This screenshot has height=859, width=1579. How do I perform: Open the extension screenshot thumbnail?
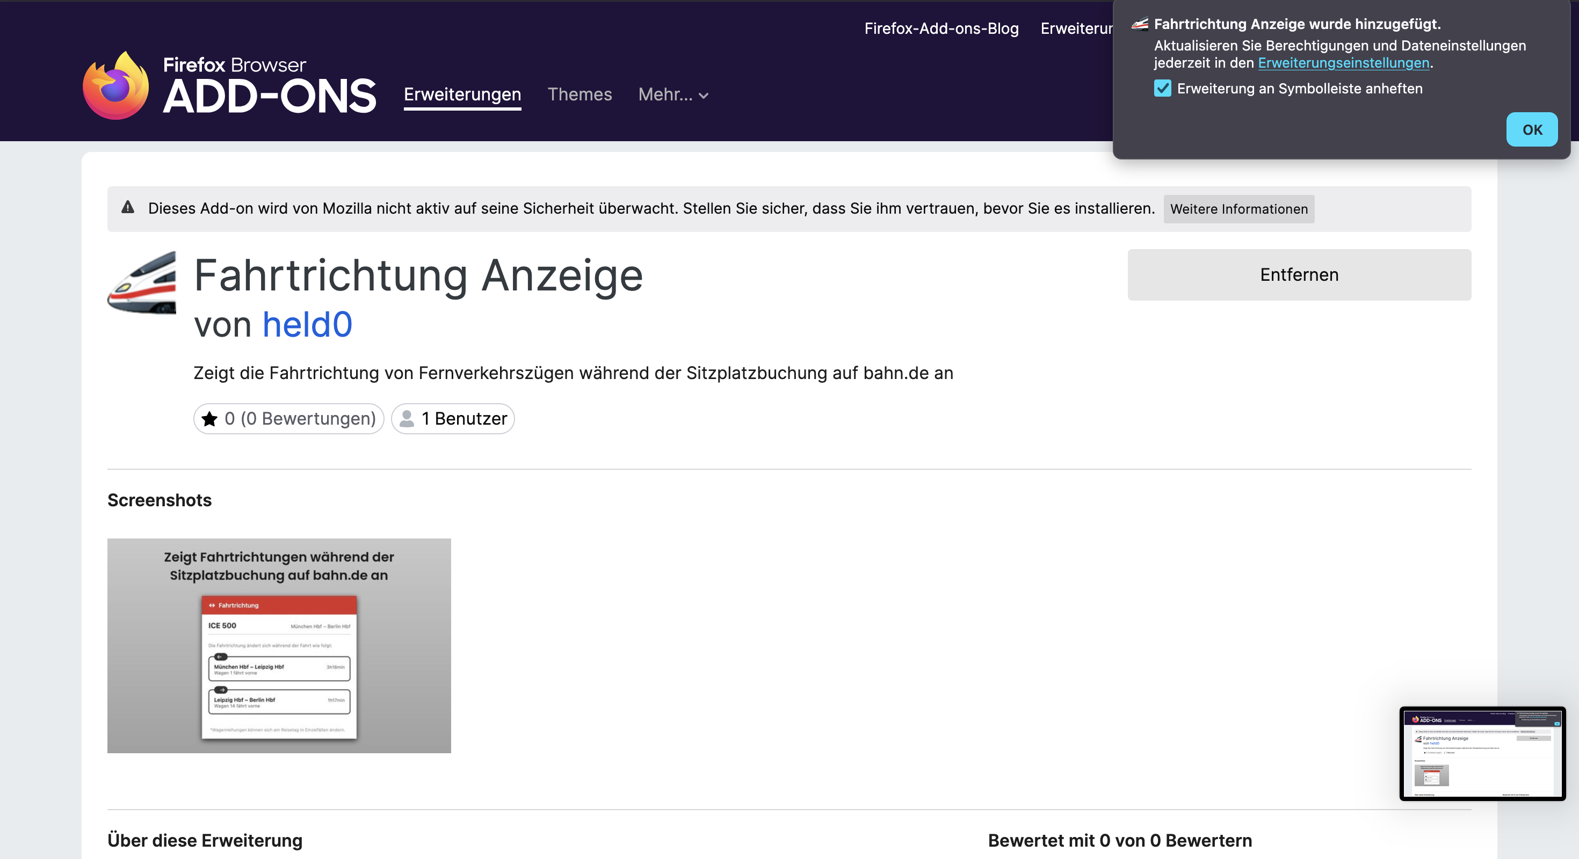coord(279,646)
